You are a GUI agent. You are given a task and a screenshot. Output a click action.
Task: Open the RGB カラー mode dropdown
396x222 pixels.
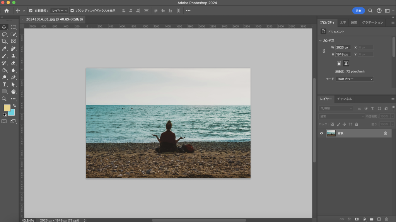coord(355,79)
